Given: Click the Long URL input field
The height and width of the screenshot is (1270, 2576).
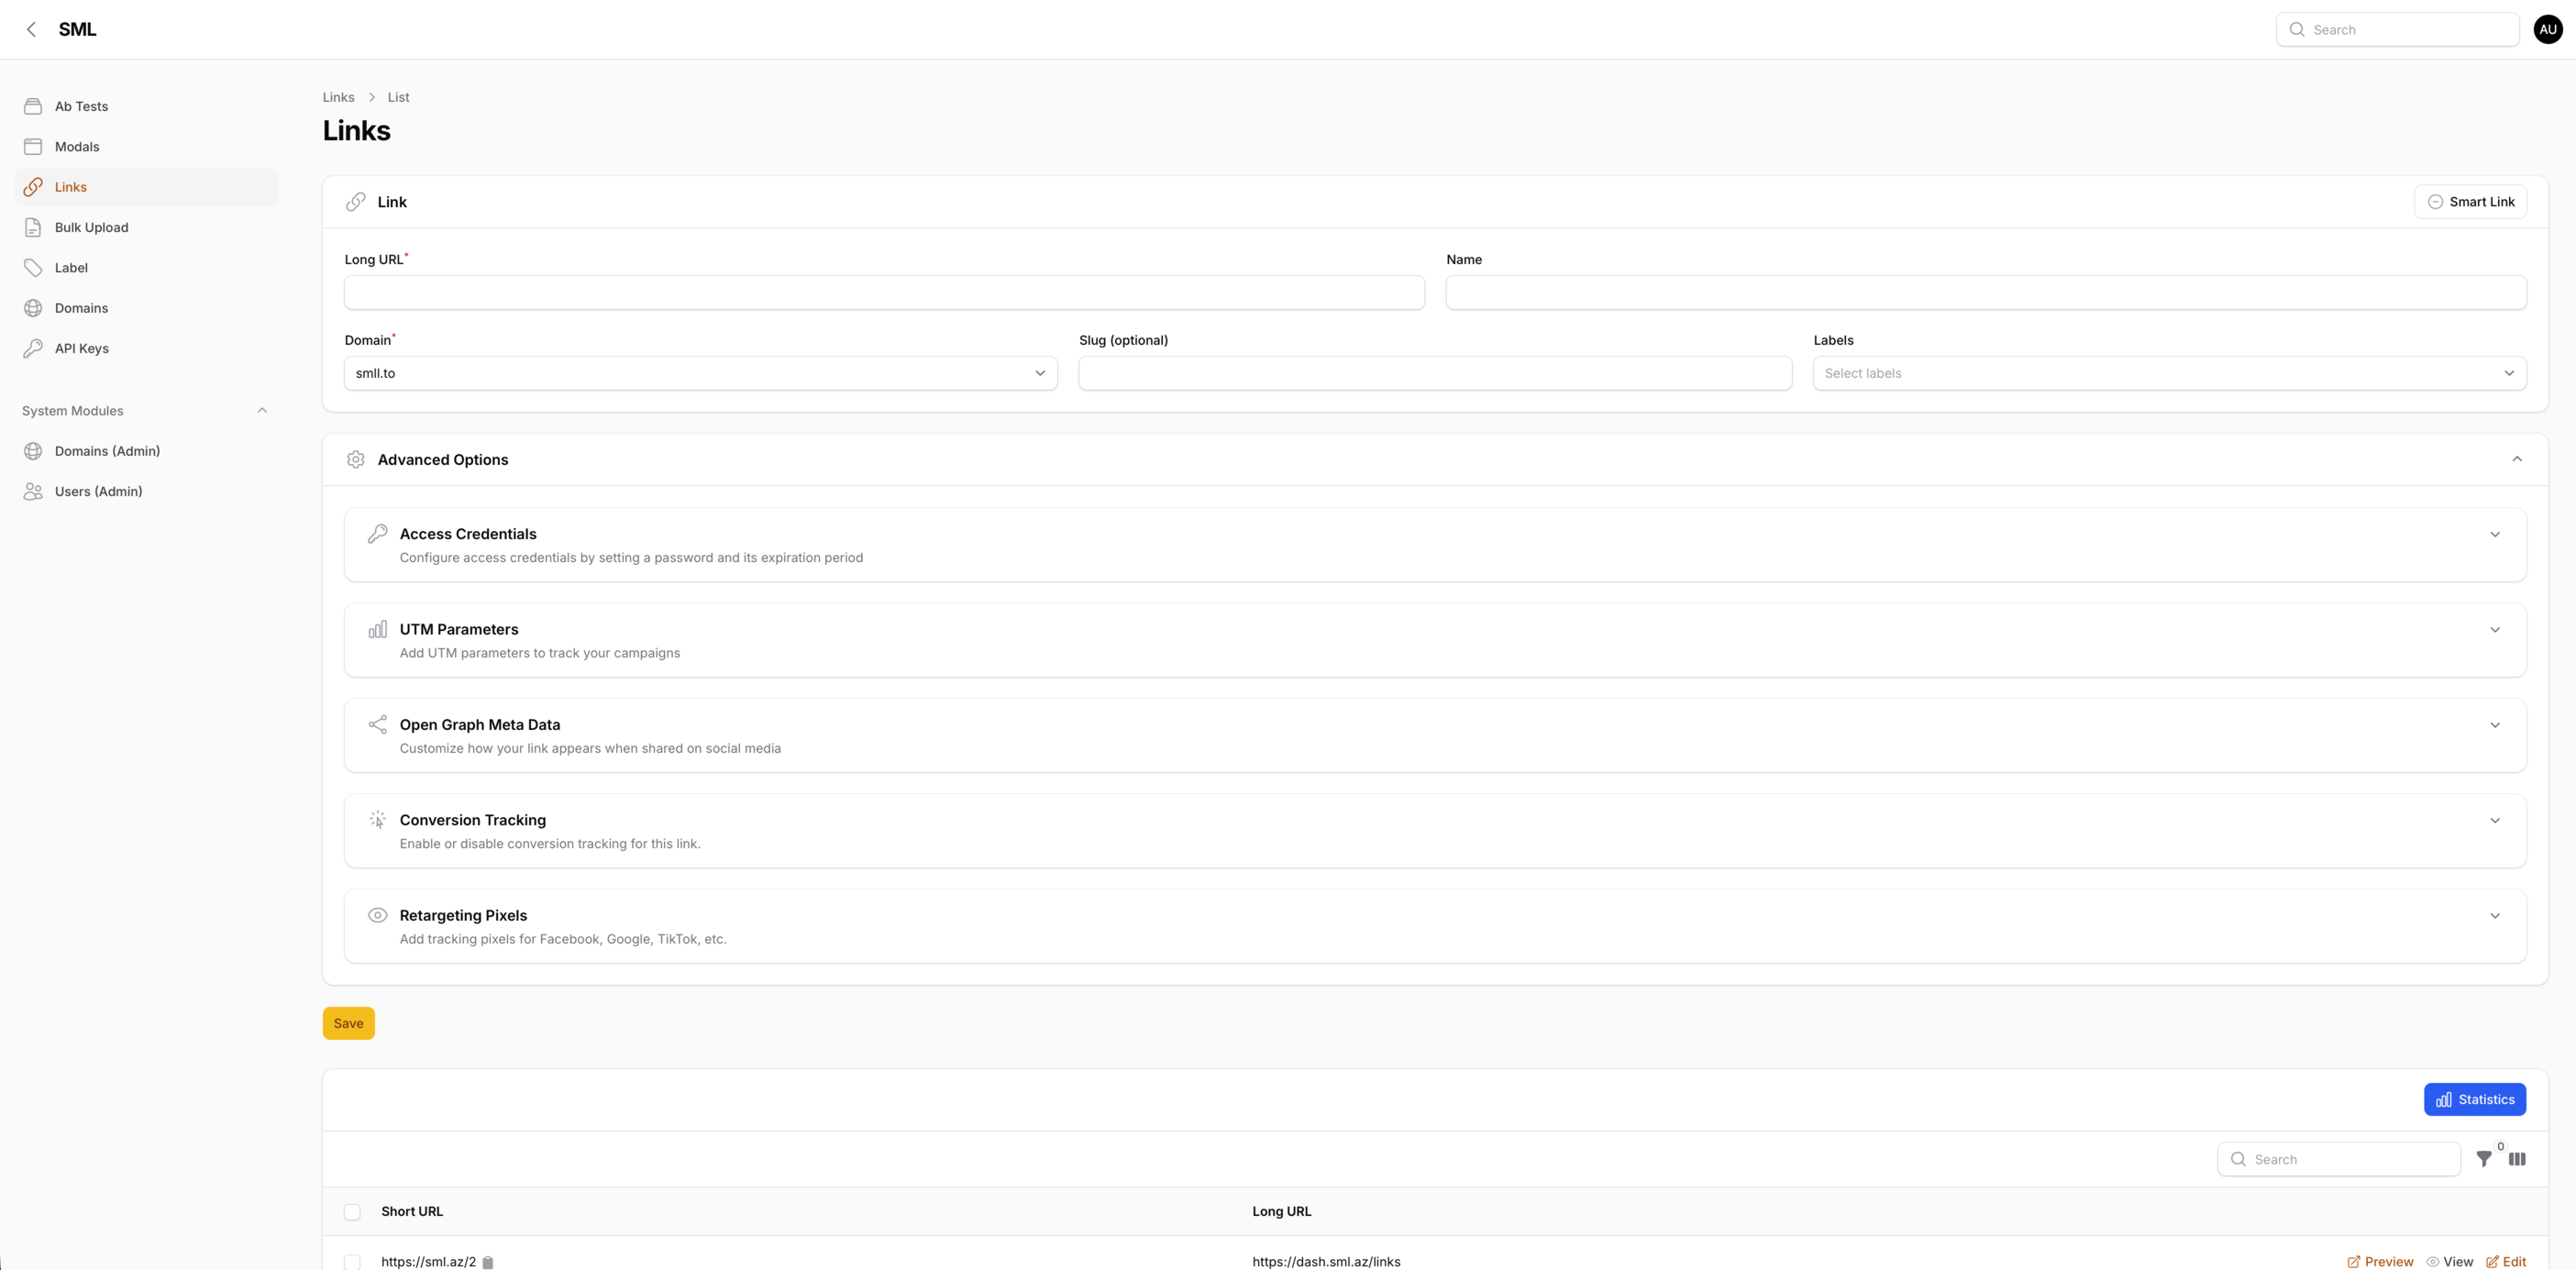Looking at the screenshot, I should coord(884,293).
